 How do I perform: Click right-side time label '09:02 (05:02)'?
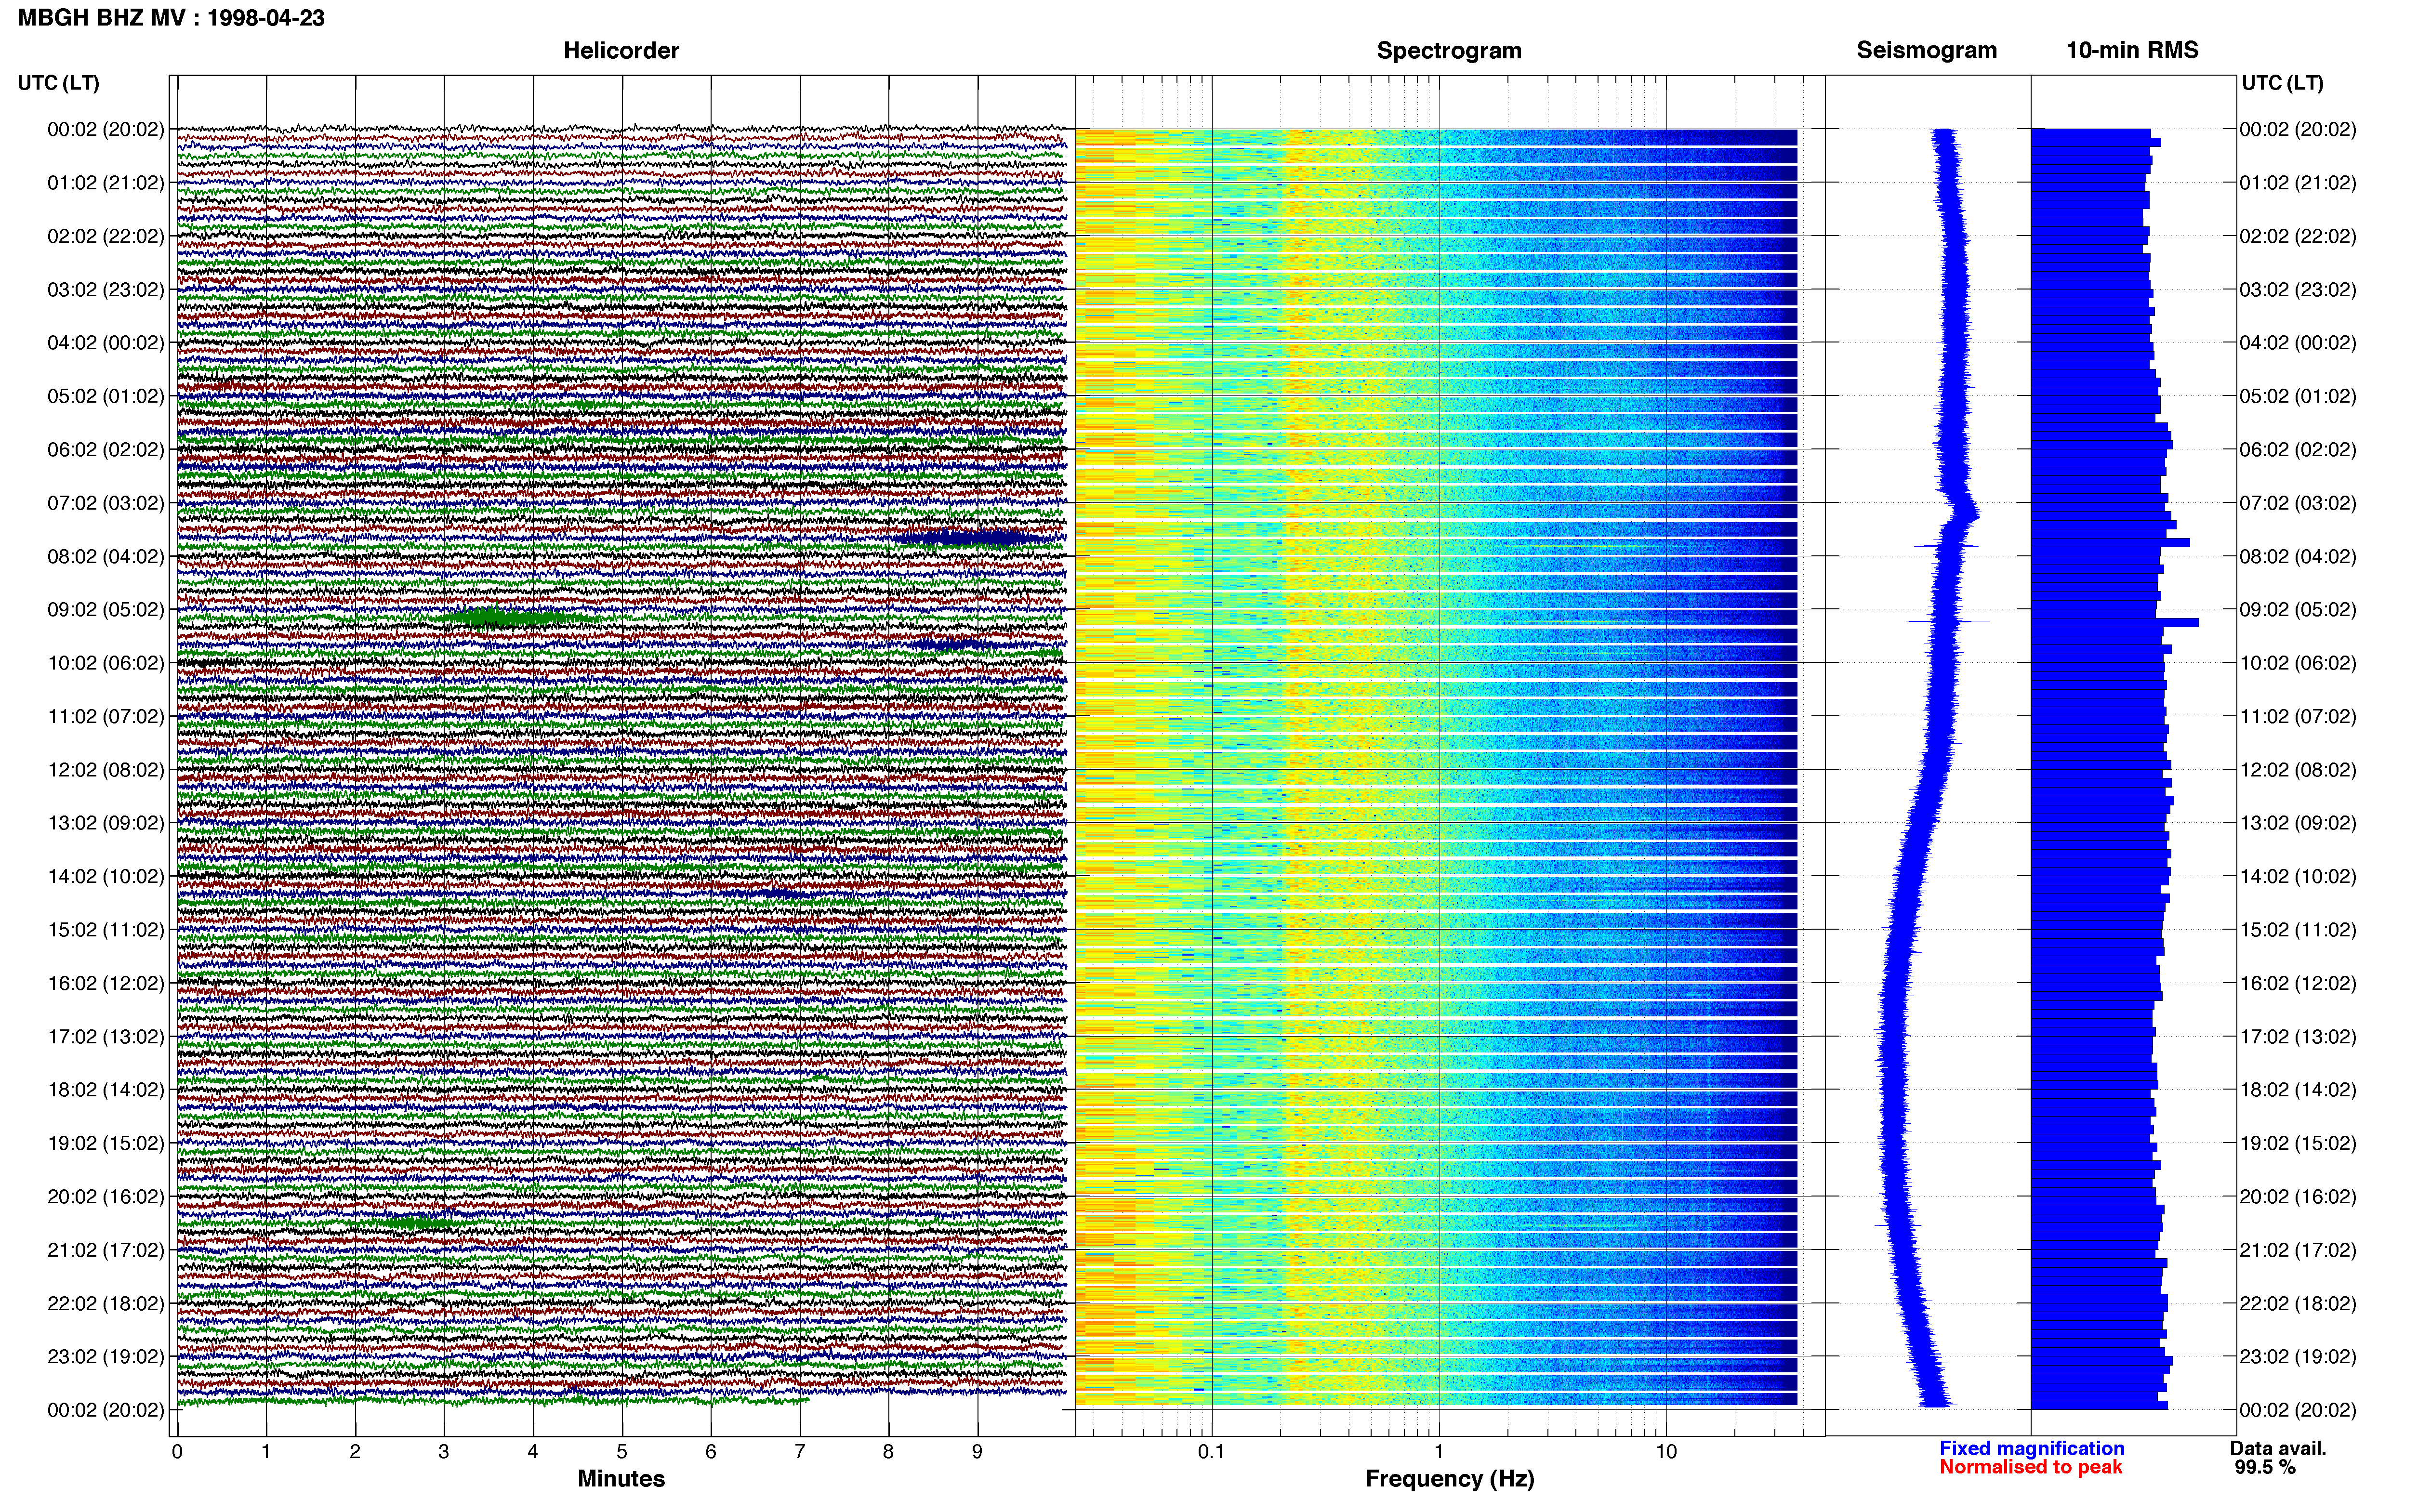pos(2298,610)
